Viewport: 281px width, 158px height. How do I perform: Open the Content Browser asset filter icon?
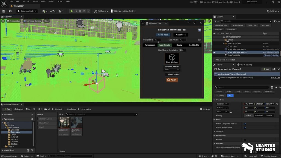click(61, 114)
